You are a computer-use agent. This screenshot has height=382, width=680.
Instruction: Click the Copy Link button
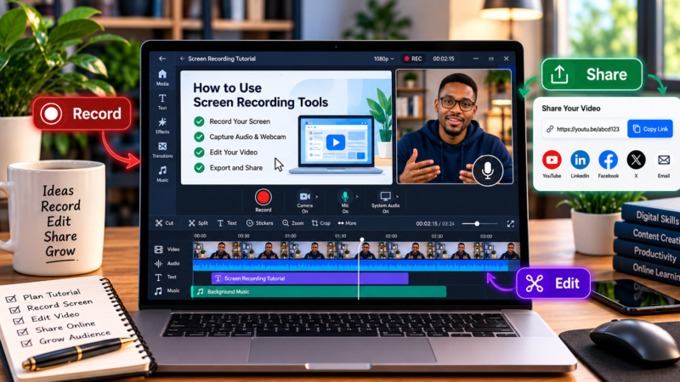[649, 129]
